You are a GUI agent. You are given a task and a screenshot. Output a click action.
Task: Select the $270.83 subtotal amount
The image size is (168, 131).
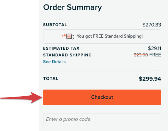[152, 25]
